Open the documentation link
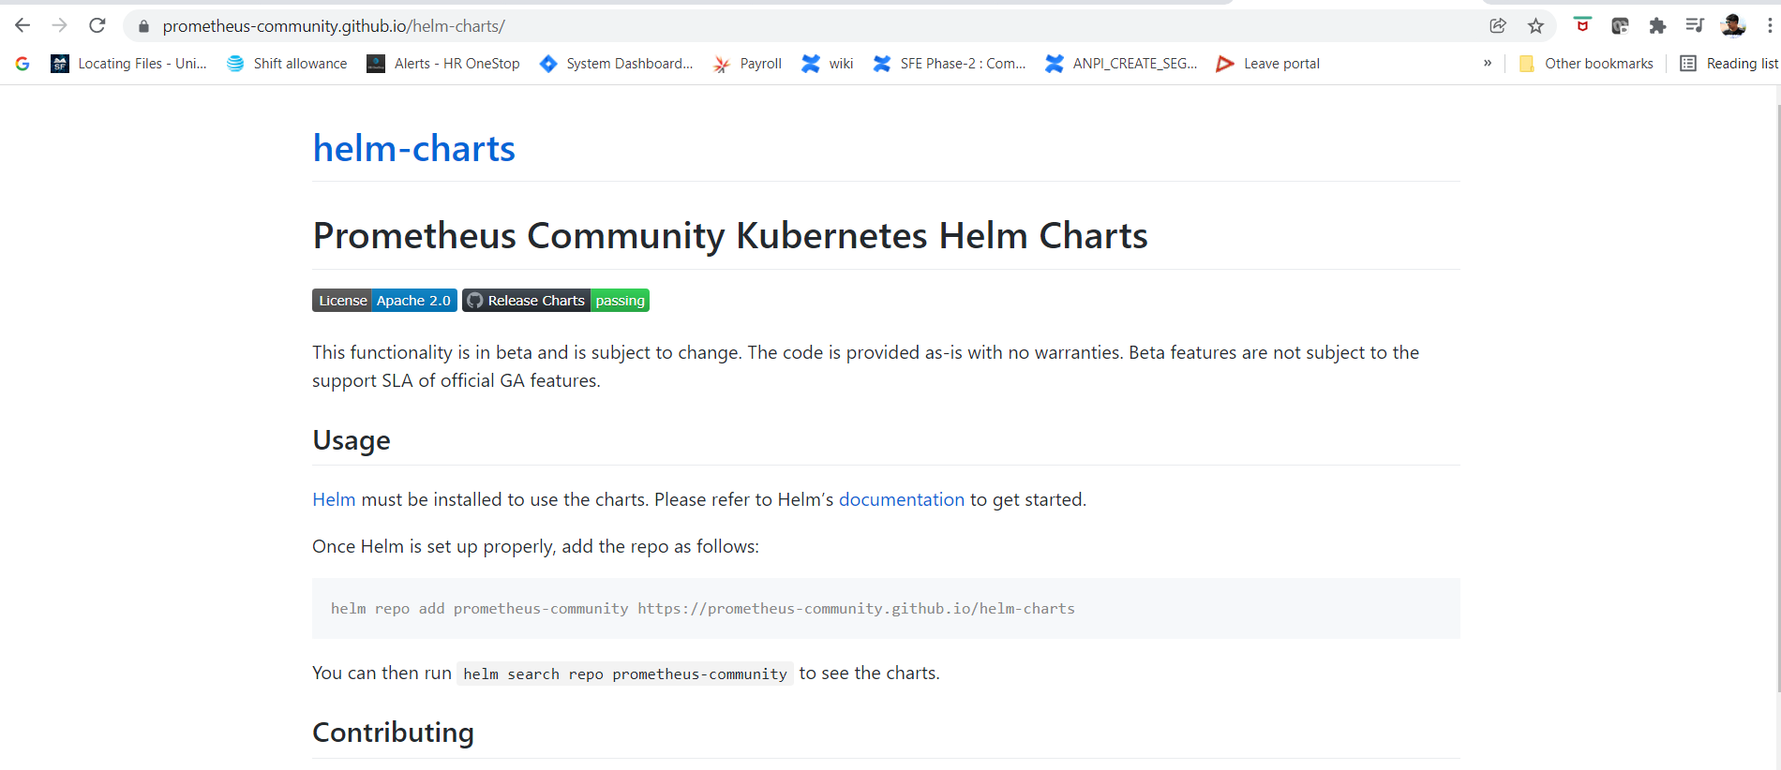The width and height of the screenshot is (1781, 770). coord(901,499)
